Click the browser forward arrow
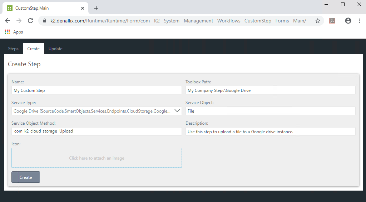 [19, 21]
